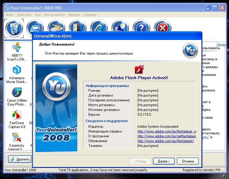The width and height of the screenshot is (229, 179).
Task: Maximize the Your Uninstaller main window
Action: (x=216, y=8)
